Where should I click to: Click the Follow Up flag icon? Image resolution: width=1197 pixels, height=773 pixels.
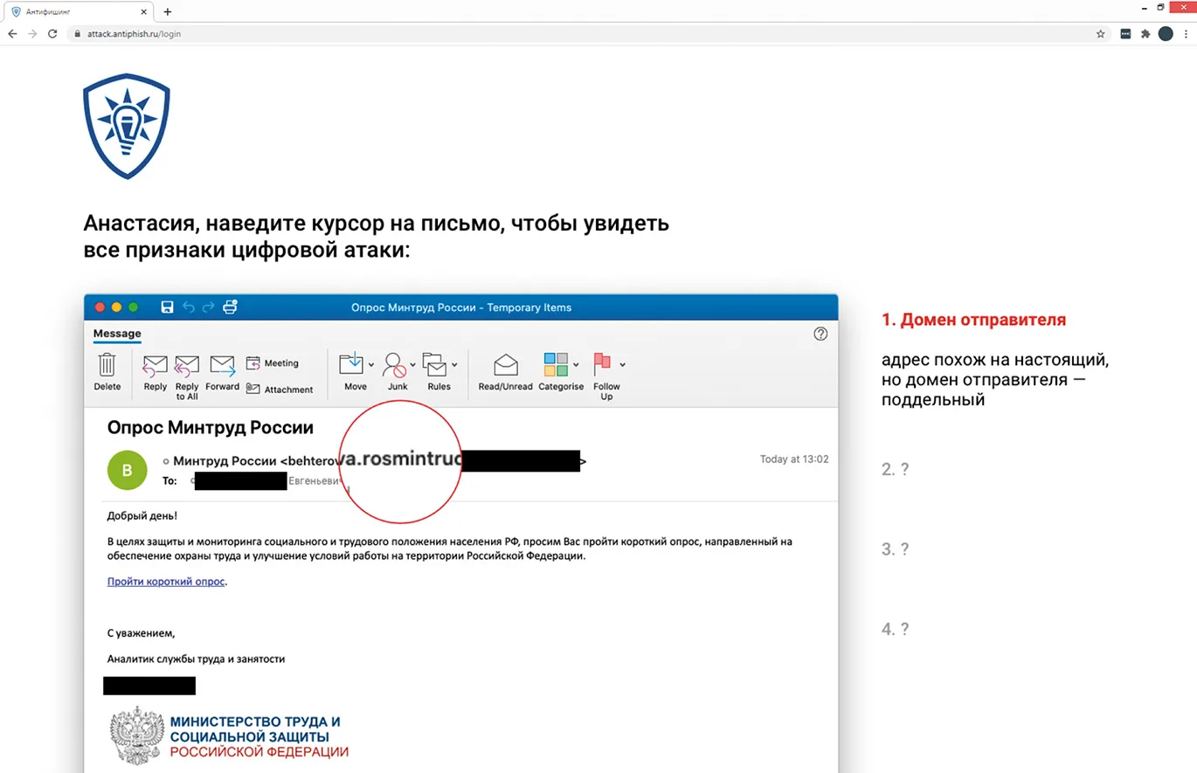tap(602, 363)
